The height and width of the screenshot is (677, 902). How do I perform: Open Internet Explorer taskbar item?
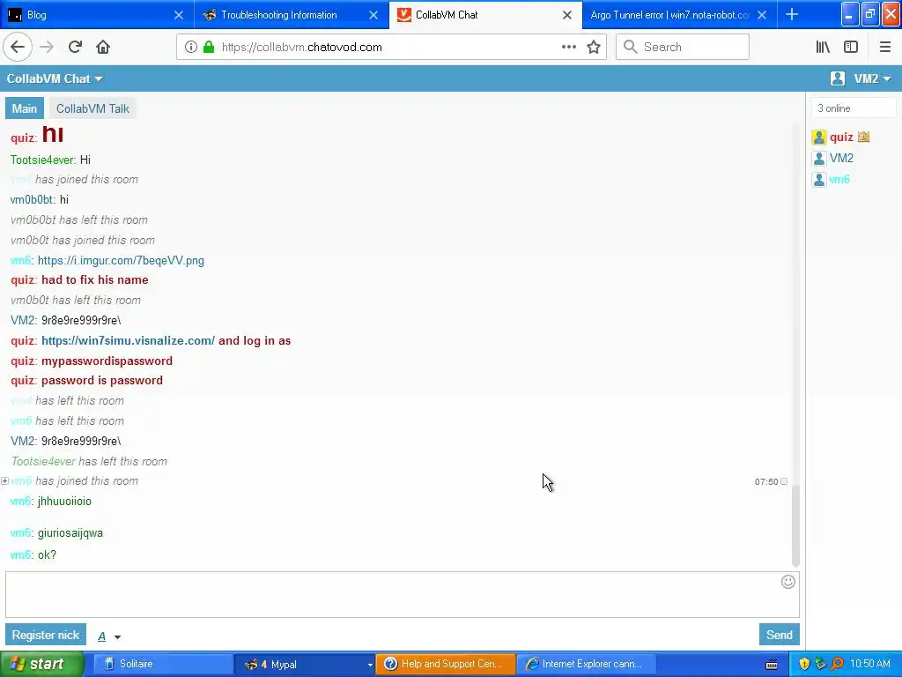pos(587,665)
